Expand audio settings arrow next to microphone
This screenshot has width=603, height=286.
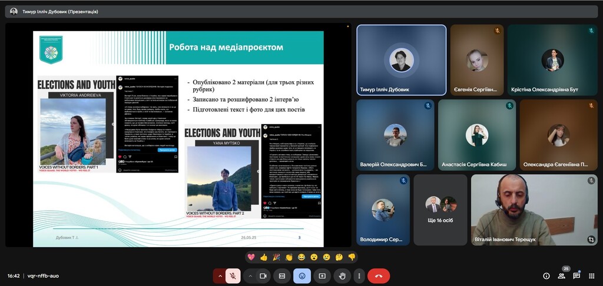[220, 275]
